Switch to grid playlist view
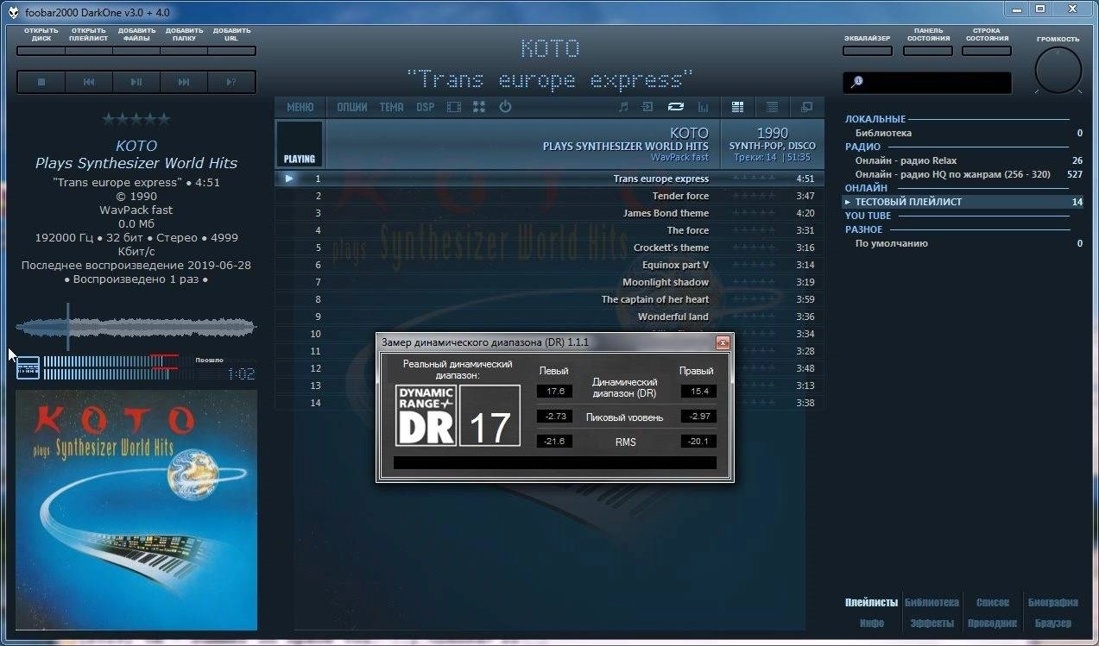1099x646 pixels. click(738, 107)
